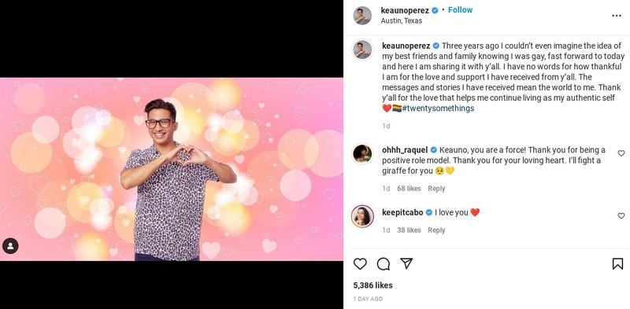Like ohhh_raquel's comment with small heart

coord(621,153)
